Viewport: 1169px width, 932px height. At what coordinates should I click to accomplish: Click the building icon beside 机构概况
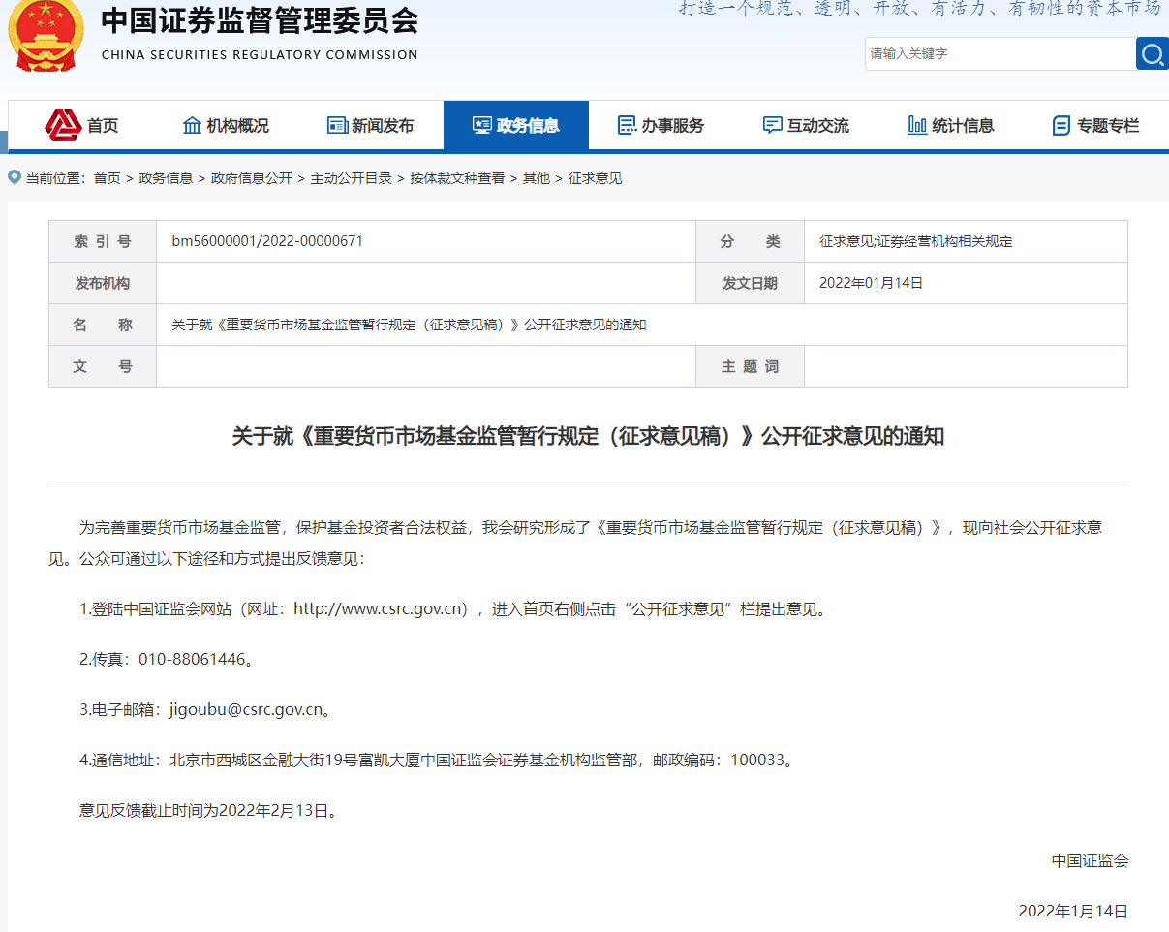click(x=192, y=125)
